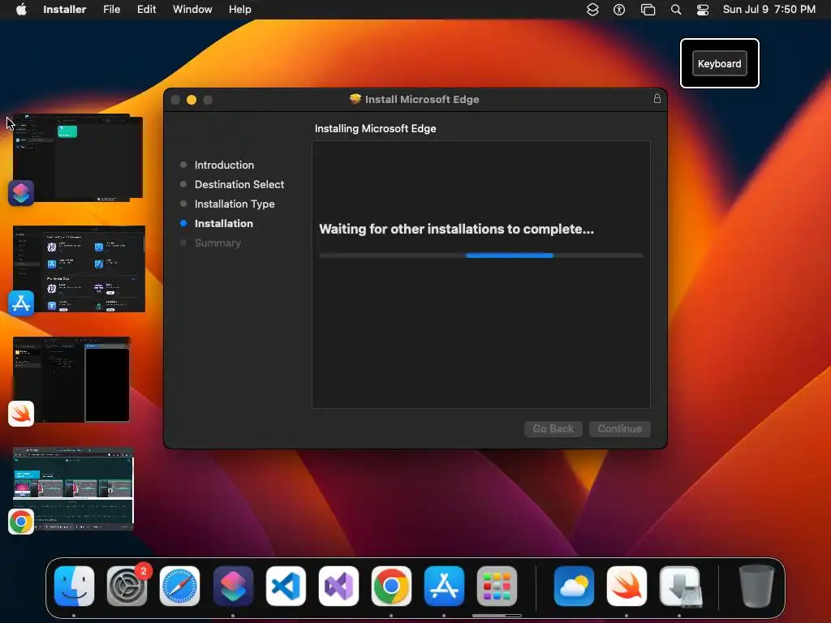Click the layered stack menu bar icon
The height and width of the screenshot is (623, 831).
click(x=592, y=10)
